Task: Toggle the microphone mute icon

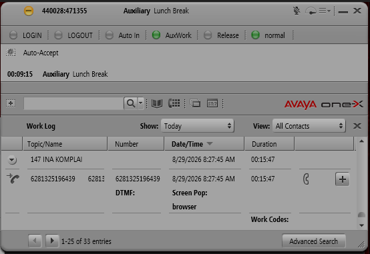Action: click(x=297, y=11)
